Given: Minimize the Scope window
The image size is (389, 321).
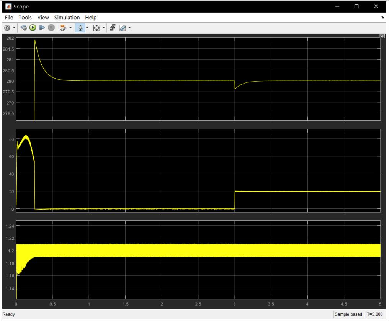Looking at the screenshot, I should [x=337, y=6].
